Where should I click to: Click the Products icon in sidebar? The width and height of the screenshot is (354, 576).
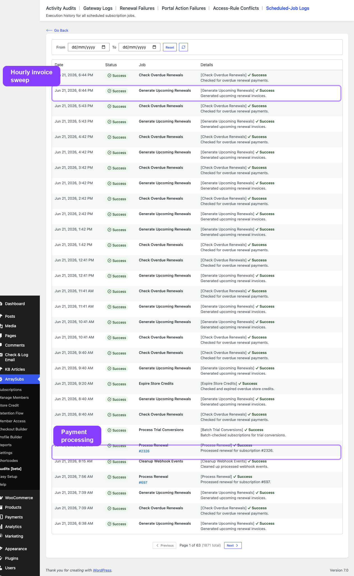point(1,507)
